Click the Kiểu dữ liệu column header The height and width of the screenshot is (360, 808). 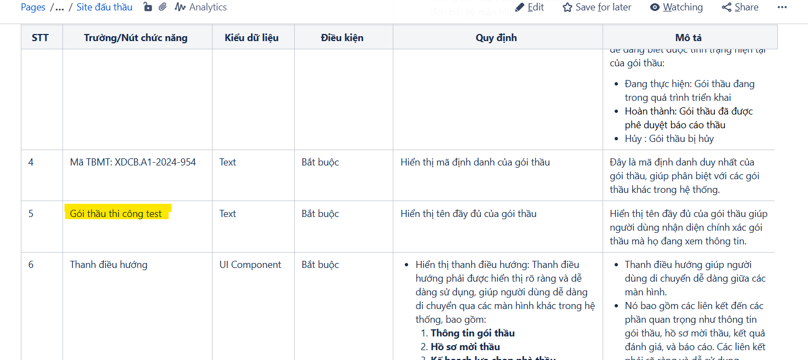[x=251, y=38]
